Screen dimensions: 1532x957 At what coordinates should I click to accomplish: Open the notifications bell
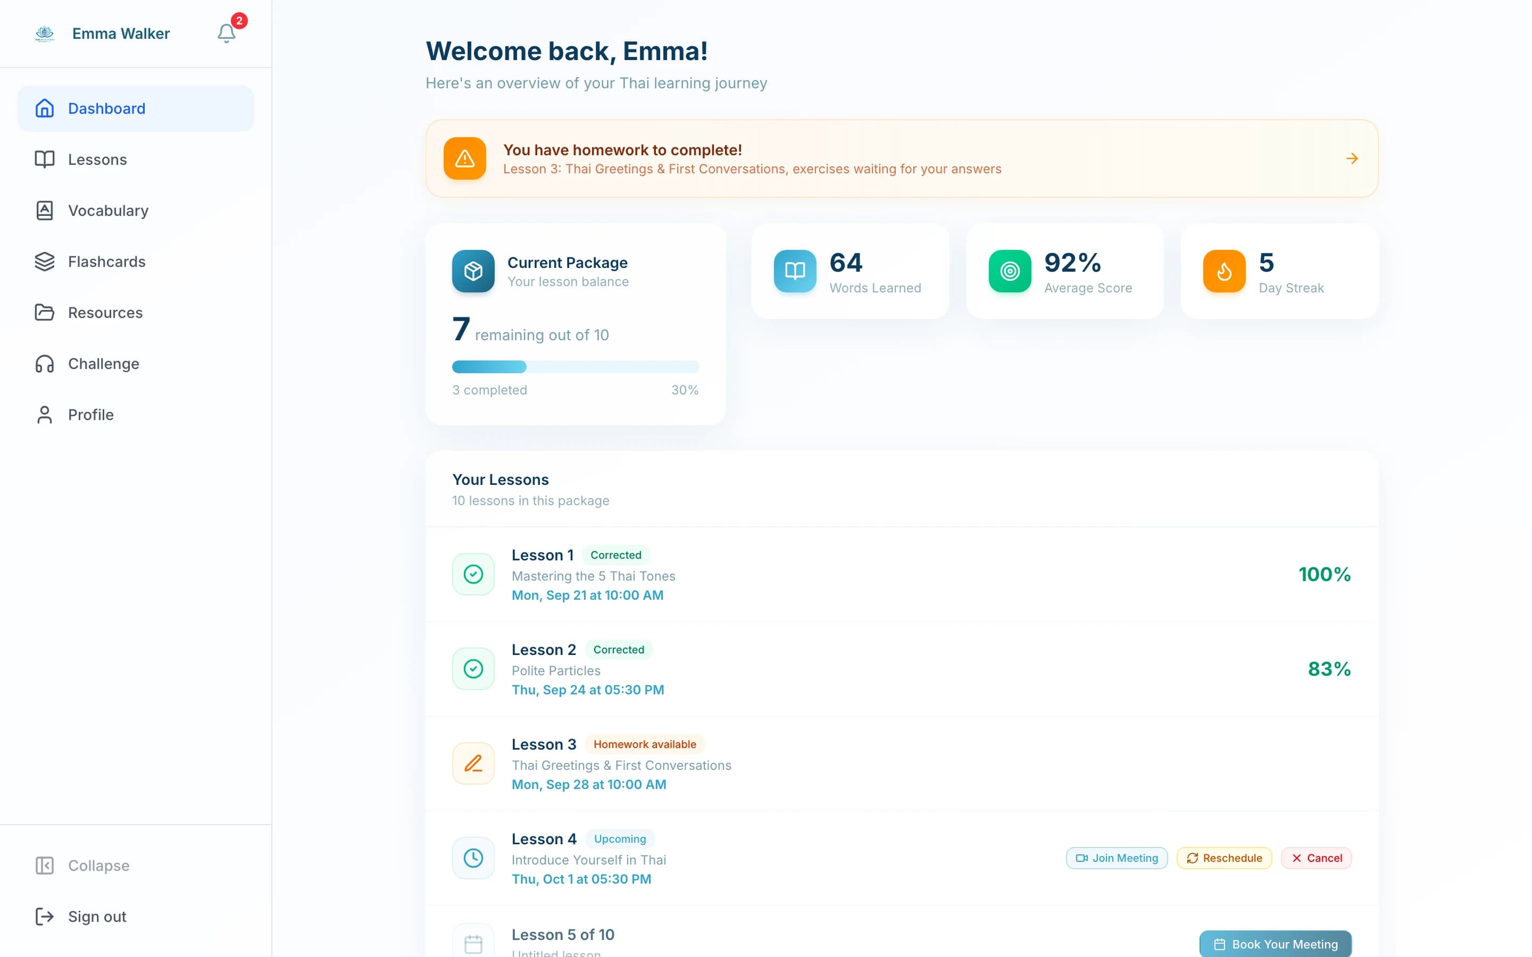(226, 33)
